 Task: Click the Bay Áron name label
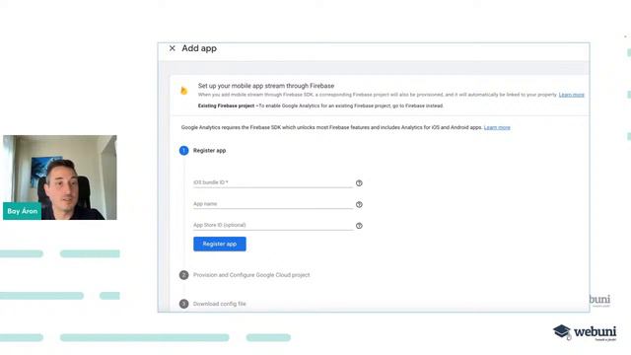pyautogui.click(x=22, y=211)
